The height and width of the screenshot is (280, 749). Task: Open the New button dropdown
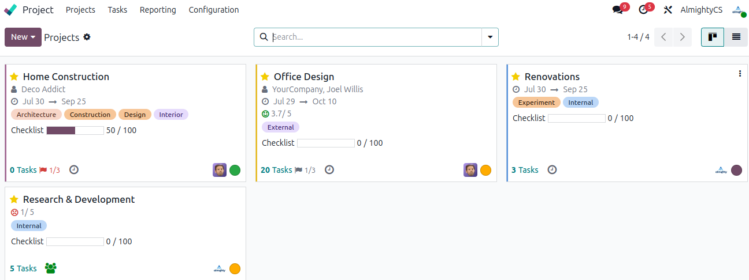[23, 37]
